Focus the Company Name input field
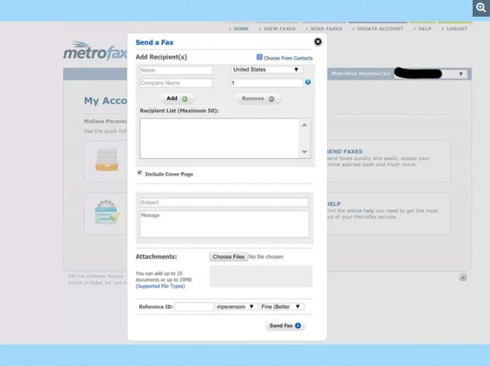 (x=176, y=83)
